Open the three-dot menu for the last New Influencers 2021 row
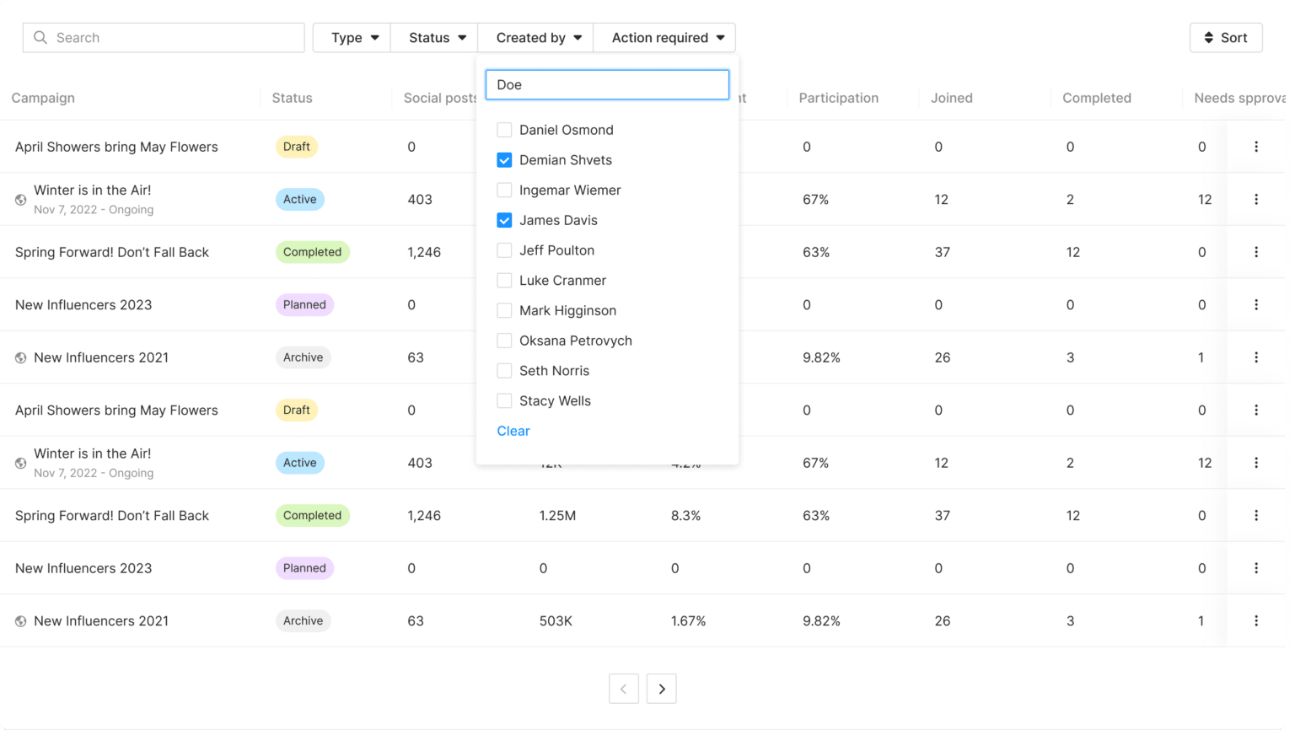Viewport: 1295px width, 730px height. (1255, 621)
